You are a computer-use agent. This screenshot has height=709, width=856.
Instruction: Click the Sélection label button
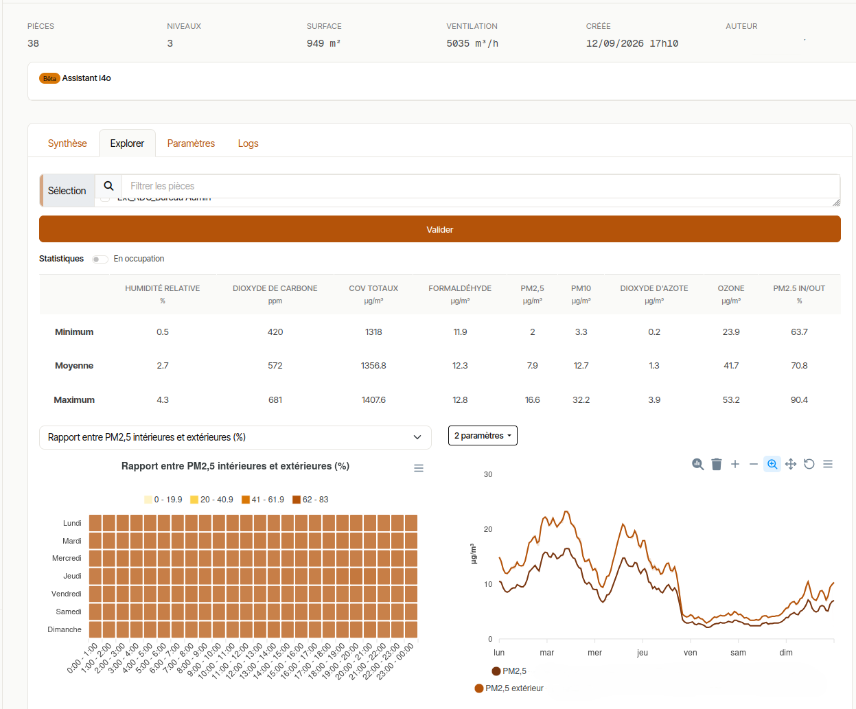pyautogui.click(x=67, y=191)
